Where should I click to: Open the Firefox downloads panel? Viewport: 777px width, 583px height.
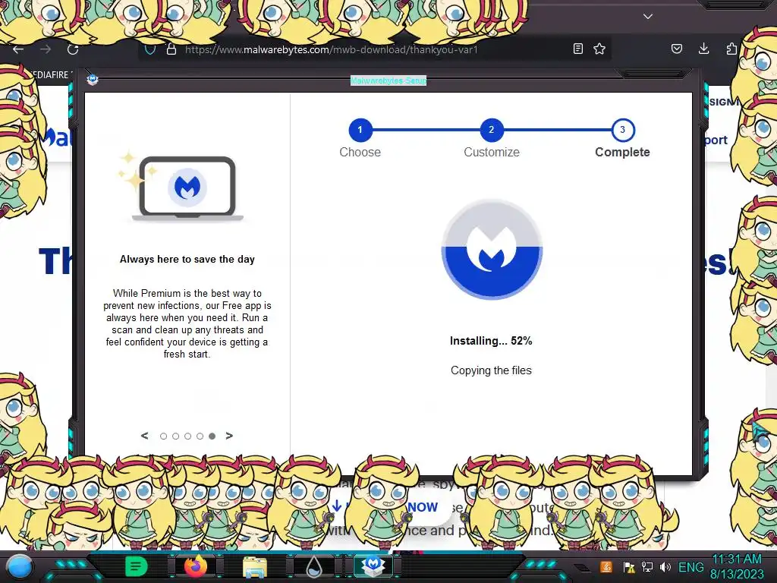click(703, 48)
